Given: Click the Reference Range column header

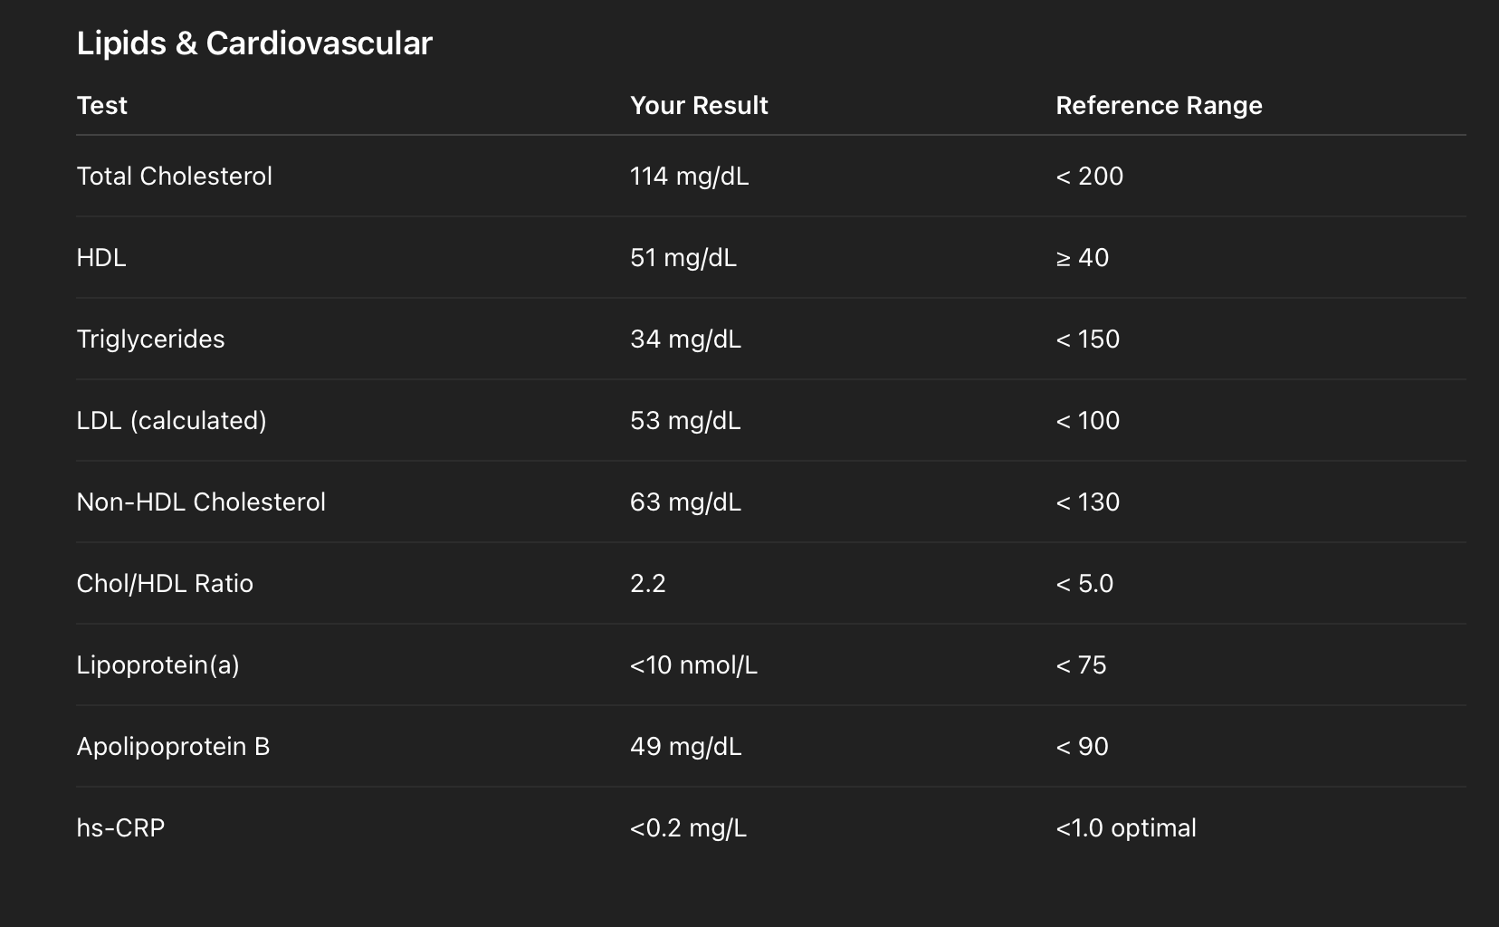Looking at the screenshot, I should coord(1159,106).
